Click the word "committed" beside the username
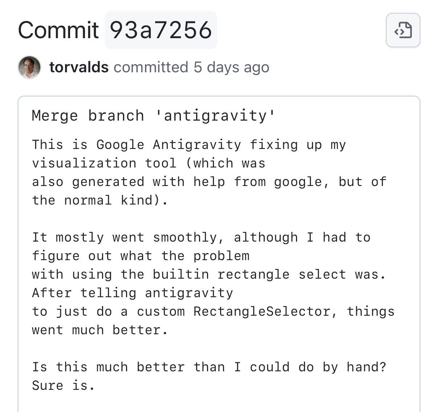 coord(151,67)
